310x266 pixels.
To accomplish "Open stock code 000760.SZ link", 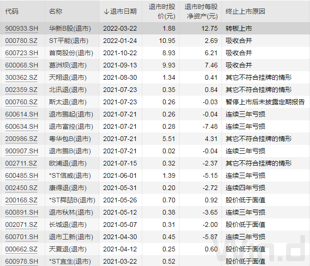I will (x=21, y=102).
